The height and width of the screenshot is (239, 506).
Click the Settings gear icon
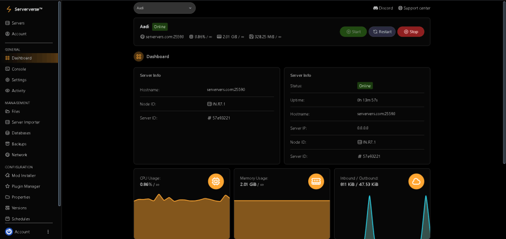8,79
